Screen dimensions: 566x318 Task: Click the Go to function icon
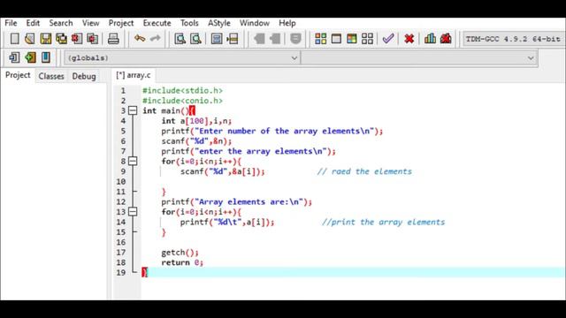(217, 39)
